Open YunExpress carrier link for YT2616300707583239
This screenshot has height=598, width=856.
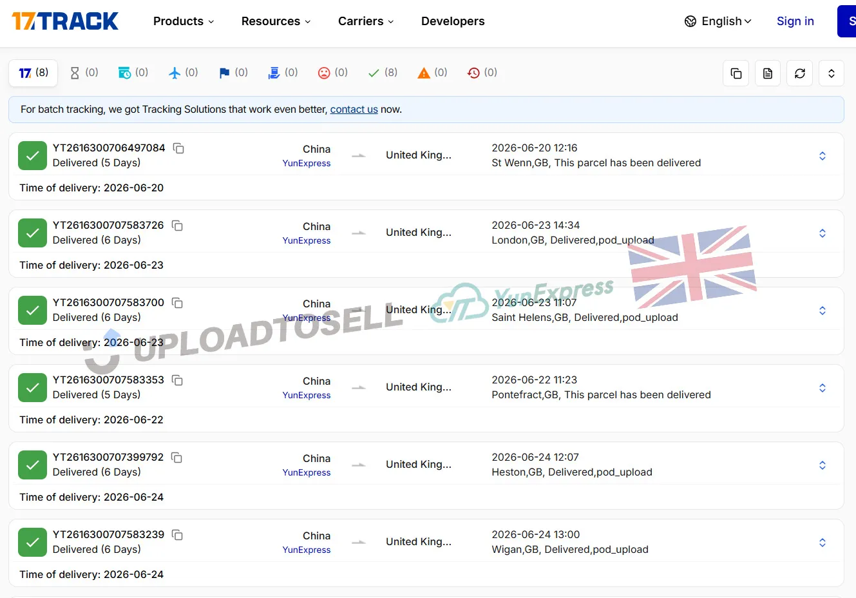[307, 550]
